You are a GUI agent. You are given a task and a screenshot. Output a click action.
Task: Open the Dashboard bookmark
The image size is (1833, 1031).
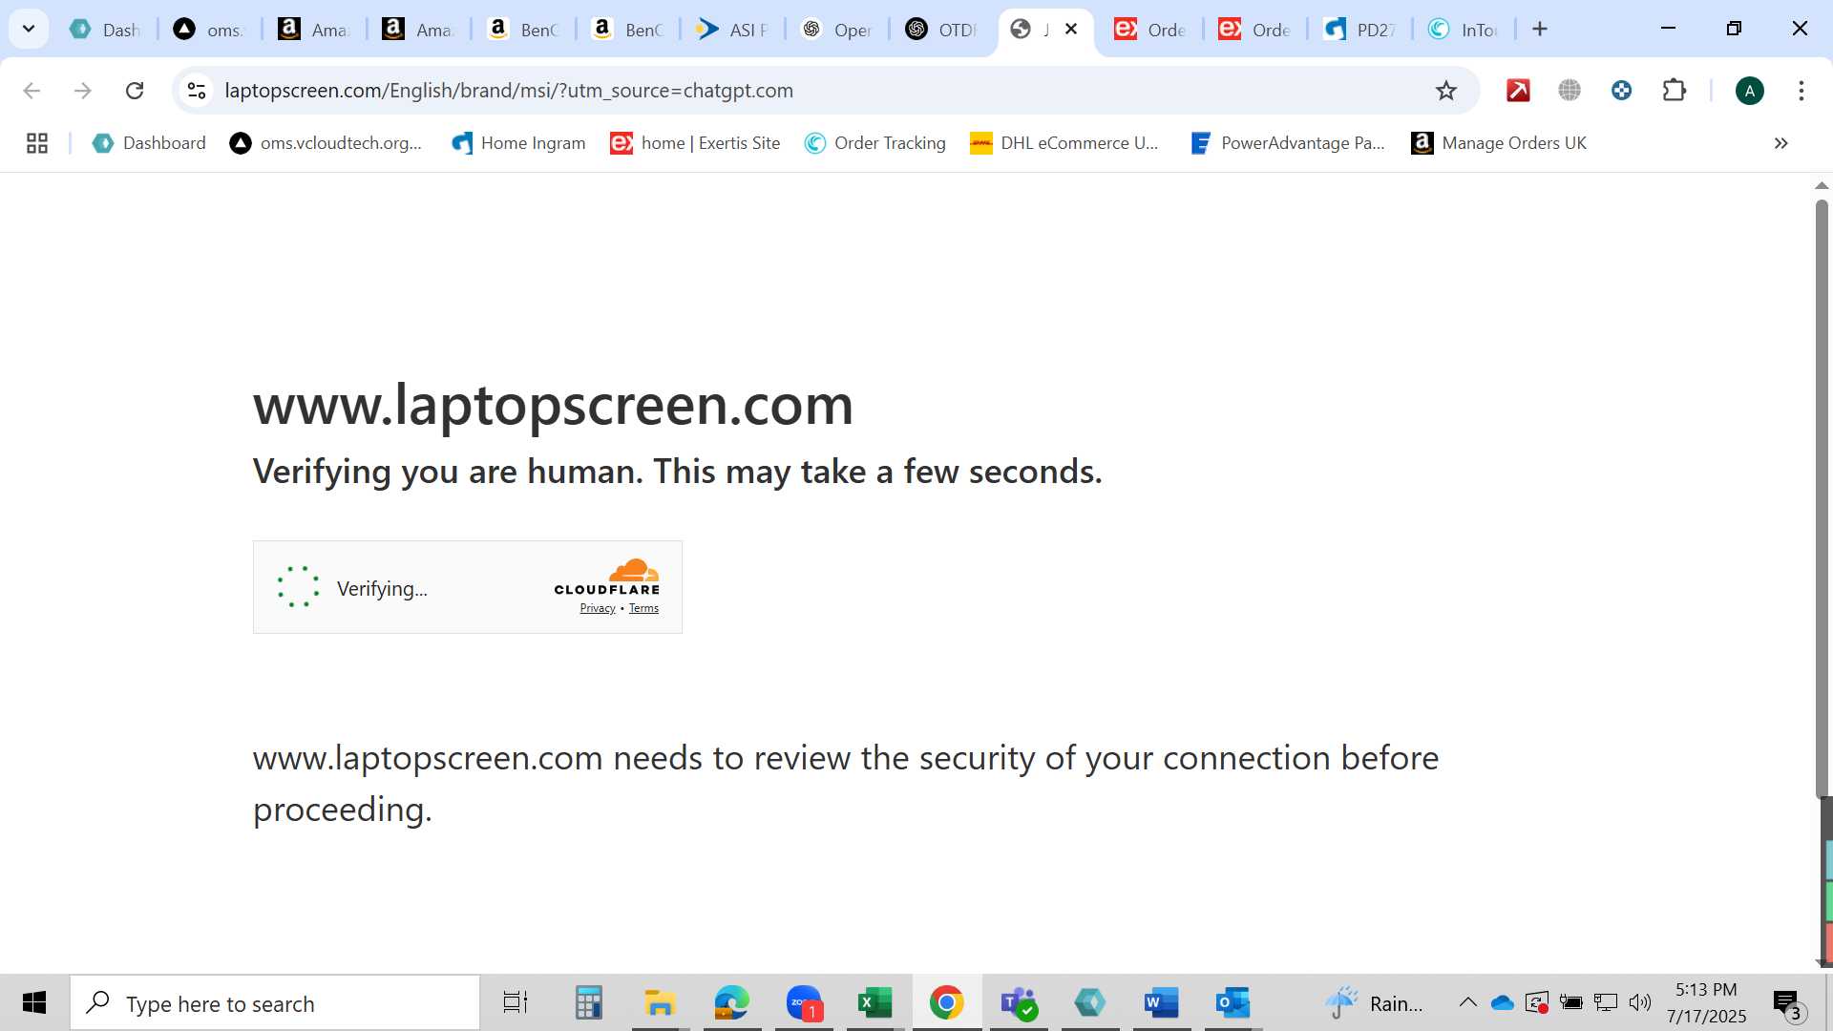149,143
